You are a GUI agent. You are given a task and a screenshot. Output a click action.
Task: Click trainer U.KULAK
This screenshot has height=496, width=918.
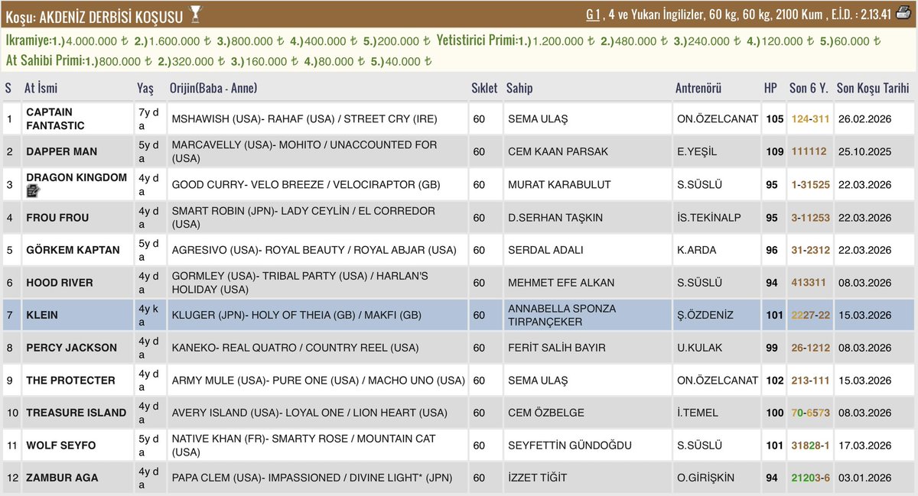(x=698, y=348)
